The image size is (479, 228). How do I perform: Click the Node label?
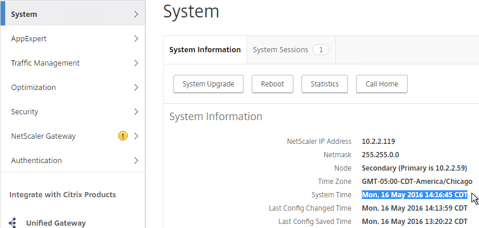click(343, 168)
